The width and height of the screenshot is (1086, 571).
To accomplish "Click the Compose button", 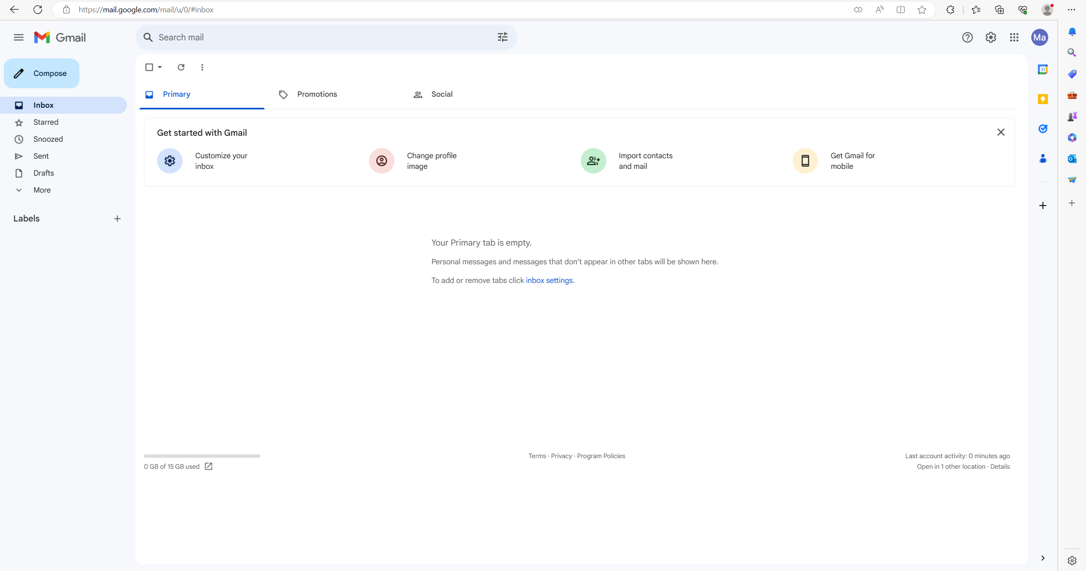I will pyautogui.click(x=41, y=73).
